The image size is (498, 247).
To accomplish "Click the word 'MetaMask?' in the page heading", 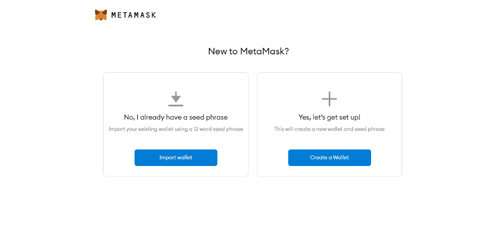I will (x=264, y=51).
